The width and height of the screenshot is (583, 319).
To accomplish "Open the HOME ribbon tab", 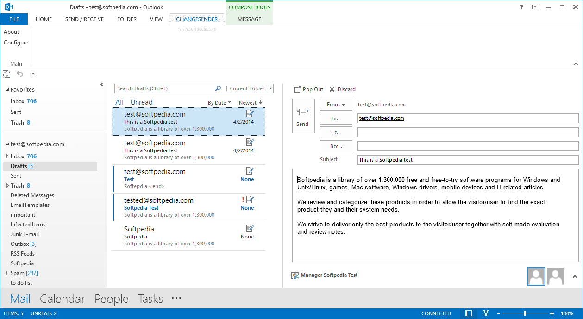I will point(44,19).
